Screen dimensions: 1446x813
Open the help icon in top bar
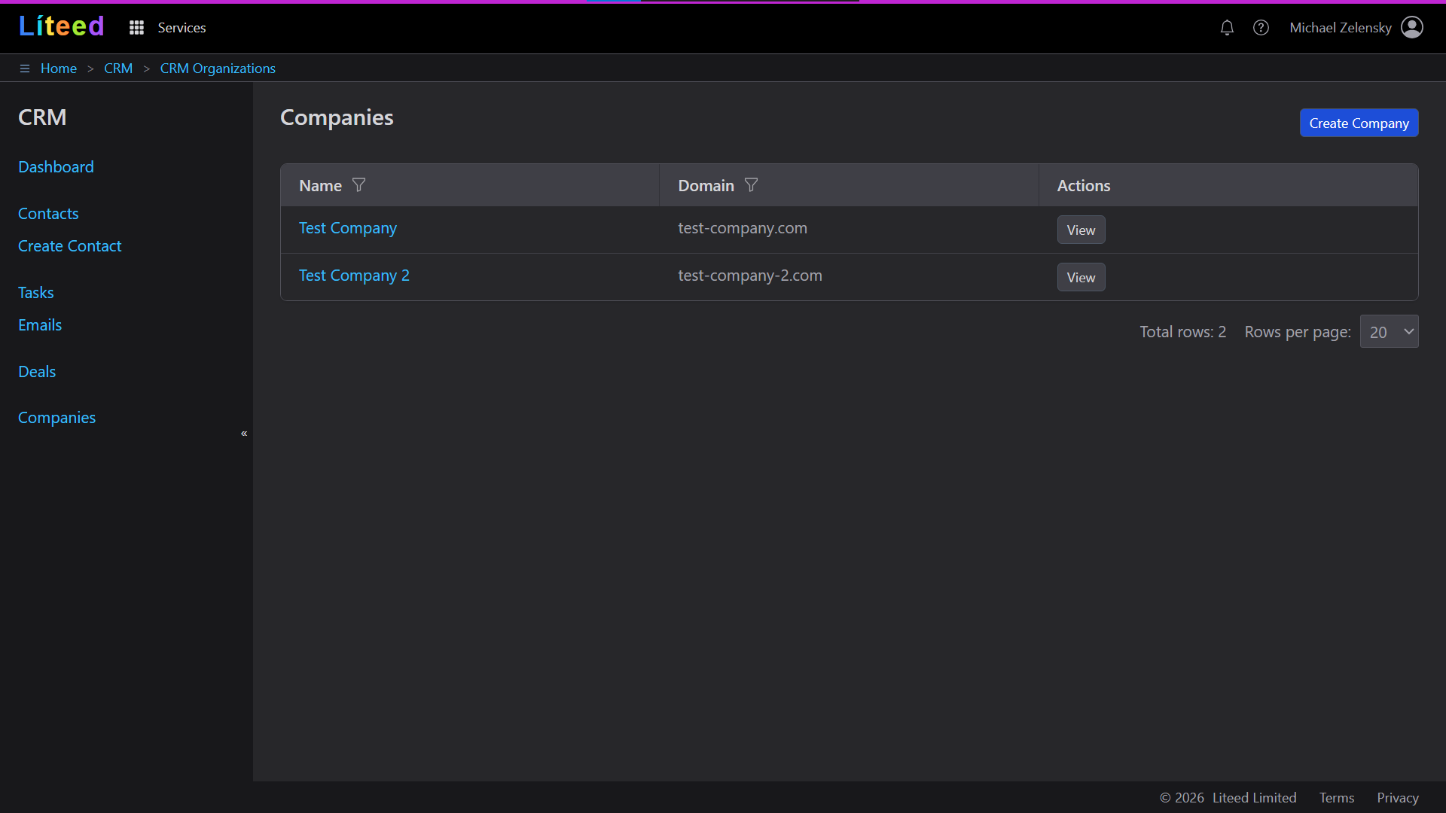(x=1261, y=27)
